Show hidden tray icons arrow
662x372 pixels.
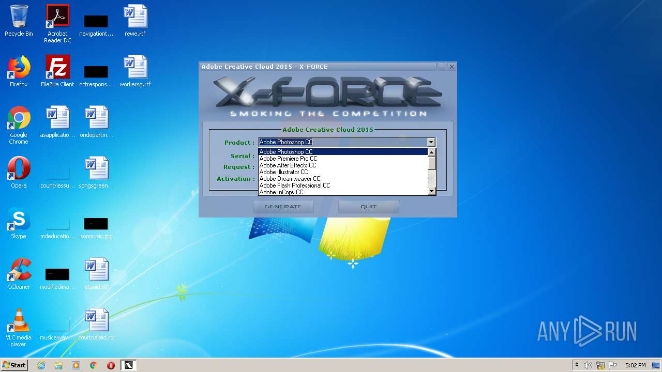coord(577,365)
